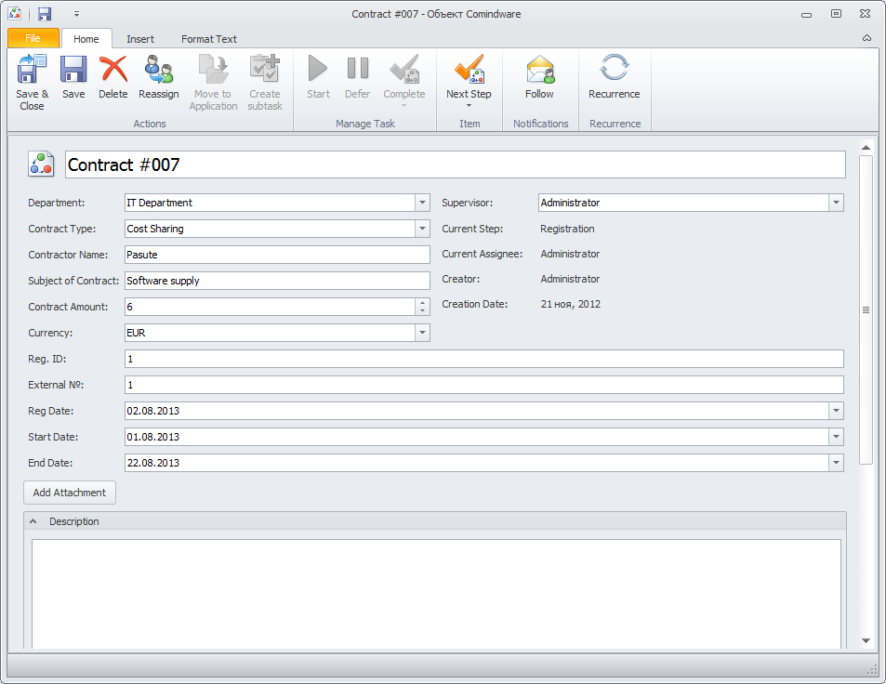
Task: Click the Save icon in the ribbon
Action: tap(73, 69)
